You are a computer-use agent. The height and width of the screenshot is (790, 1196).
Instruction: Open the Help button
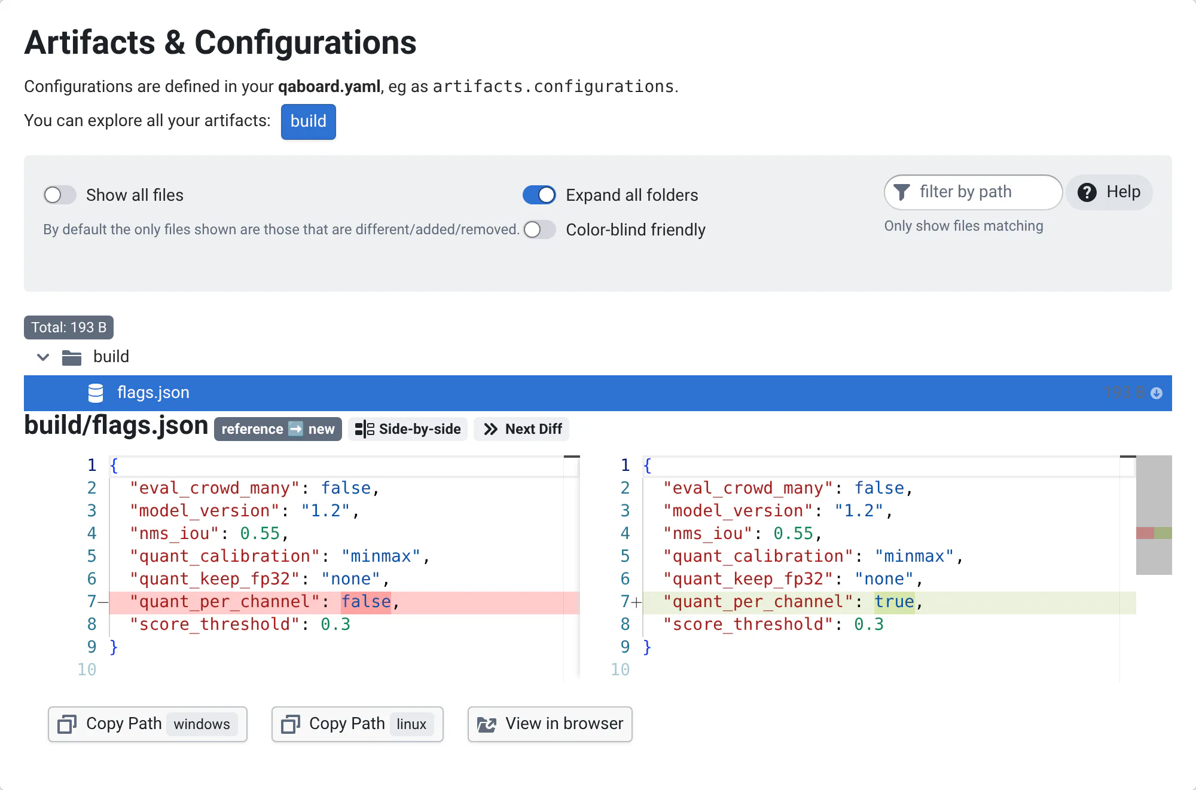coord(1109,192)
